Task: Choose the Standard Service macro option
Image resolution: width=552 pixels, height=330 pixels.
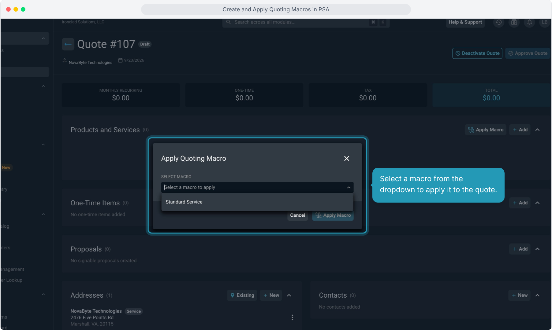Action: pos(257,202)
